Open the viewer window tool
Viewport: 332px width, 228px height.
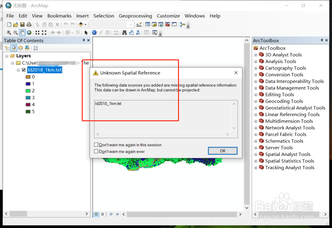coord(155,33)
